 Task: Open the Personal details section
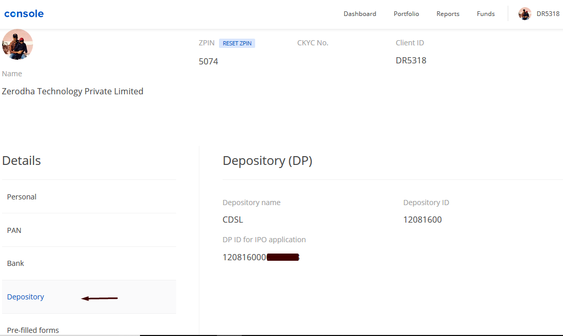coord(89,197)
